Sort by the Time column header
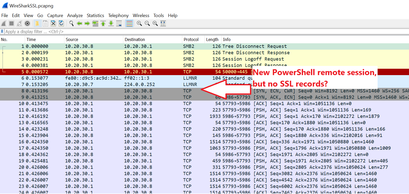Image resolution: width=409 pixels, height=194 pixels. 44,39
